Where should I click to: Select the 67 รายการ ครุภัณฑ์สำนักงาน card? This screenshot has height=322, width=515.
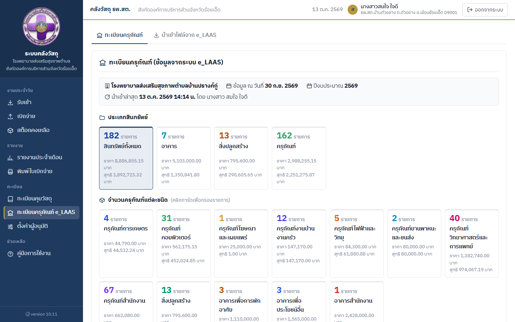tap(126, 302)
